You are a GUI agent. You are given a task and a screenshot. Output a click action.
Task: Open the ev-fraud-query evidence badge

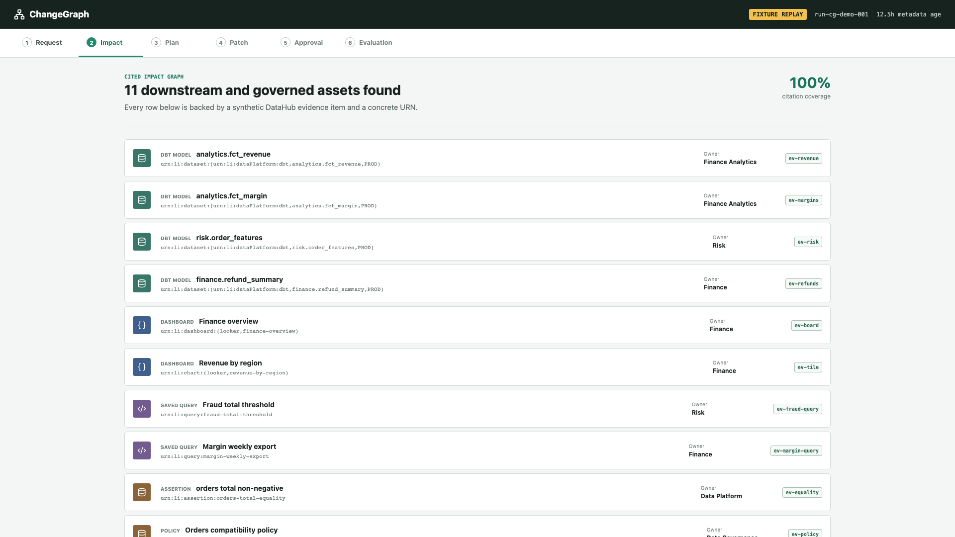(798, 409)
